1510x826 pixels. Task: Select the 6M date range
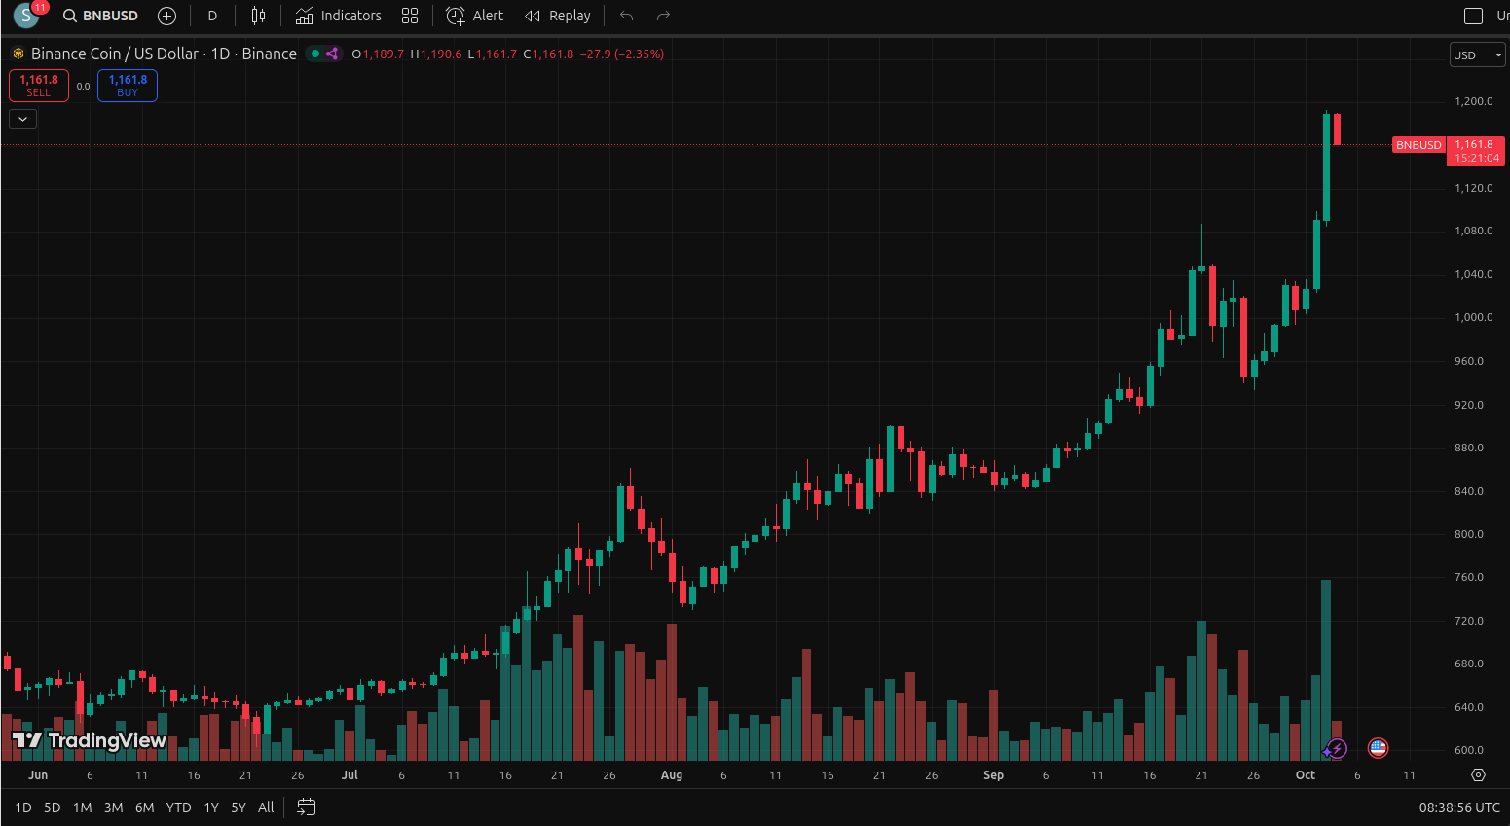coord(145,808)
